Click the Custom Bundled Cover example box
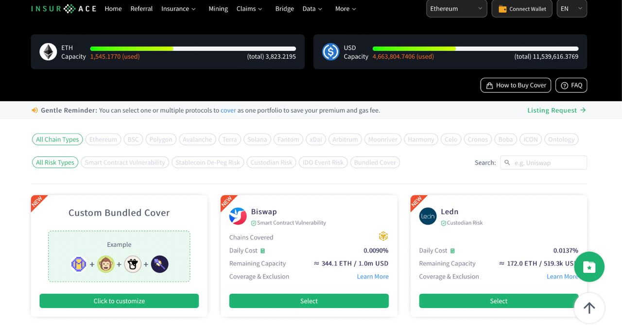Image resolution: width=622 pixels, height=325 pixels. pos(119,257)
